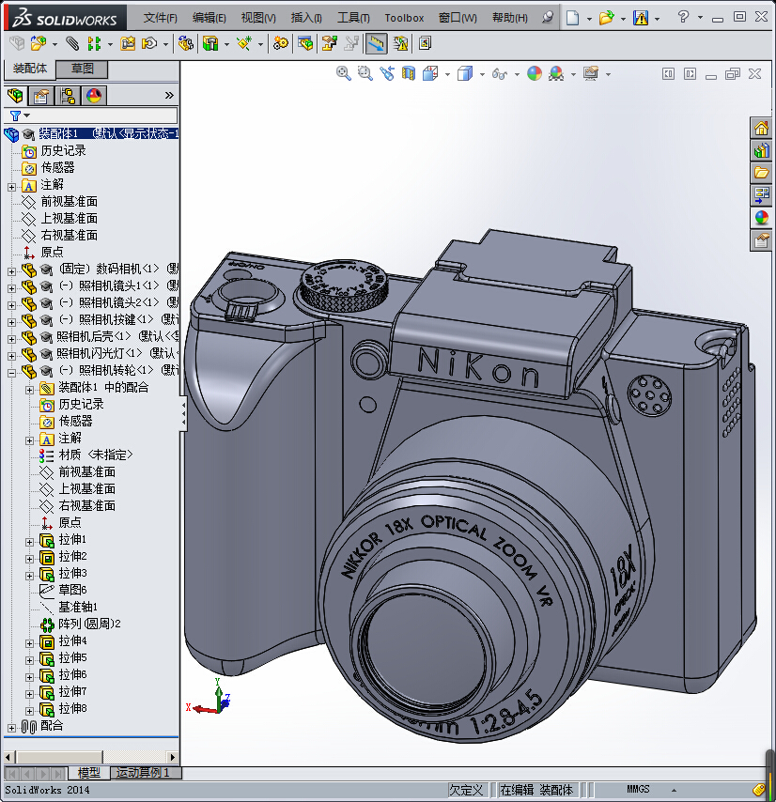This screenshot has width=776, height=802.
Task: Switch to the 装配体 tab
Action: [x=30, y=69]
